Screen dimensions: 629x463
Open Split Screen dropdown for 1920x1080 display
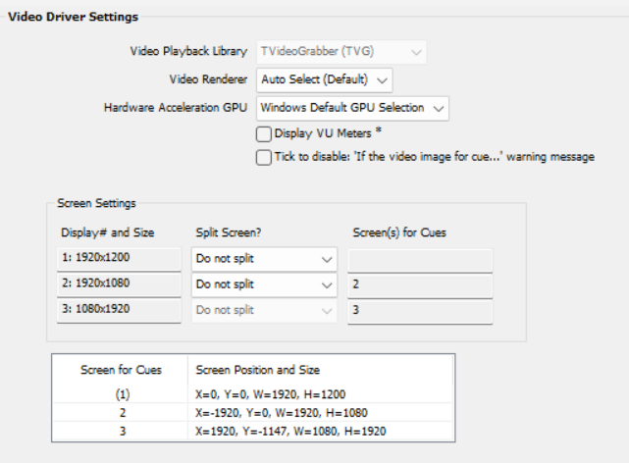coord(264,284)
